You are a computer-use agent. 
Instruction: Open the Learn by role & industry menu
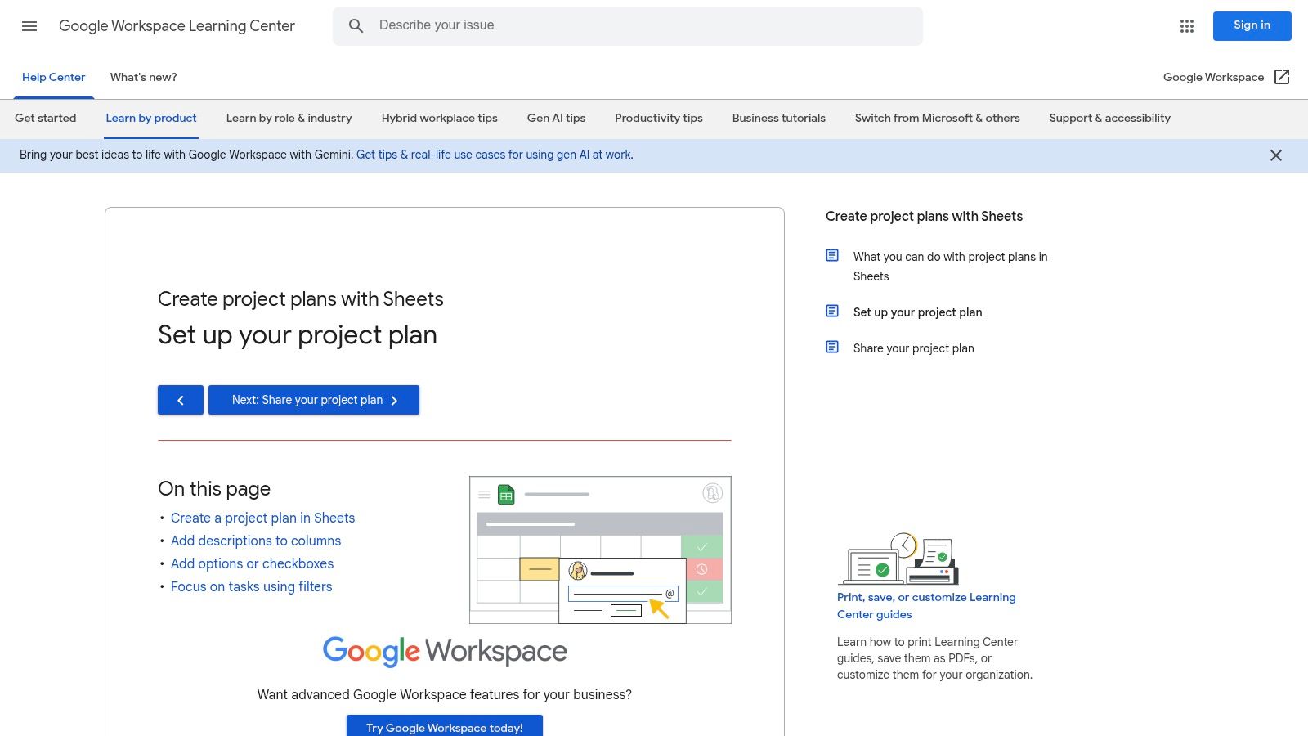pyautogui.click(x=289, y=118)
